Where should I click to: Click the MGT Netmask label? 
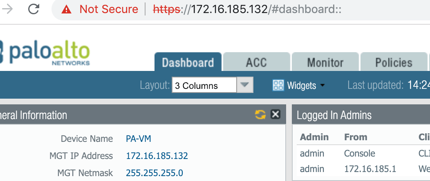coord(85,173)
